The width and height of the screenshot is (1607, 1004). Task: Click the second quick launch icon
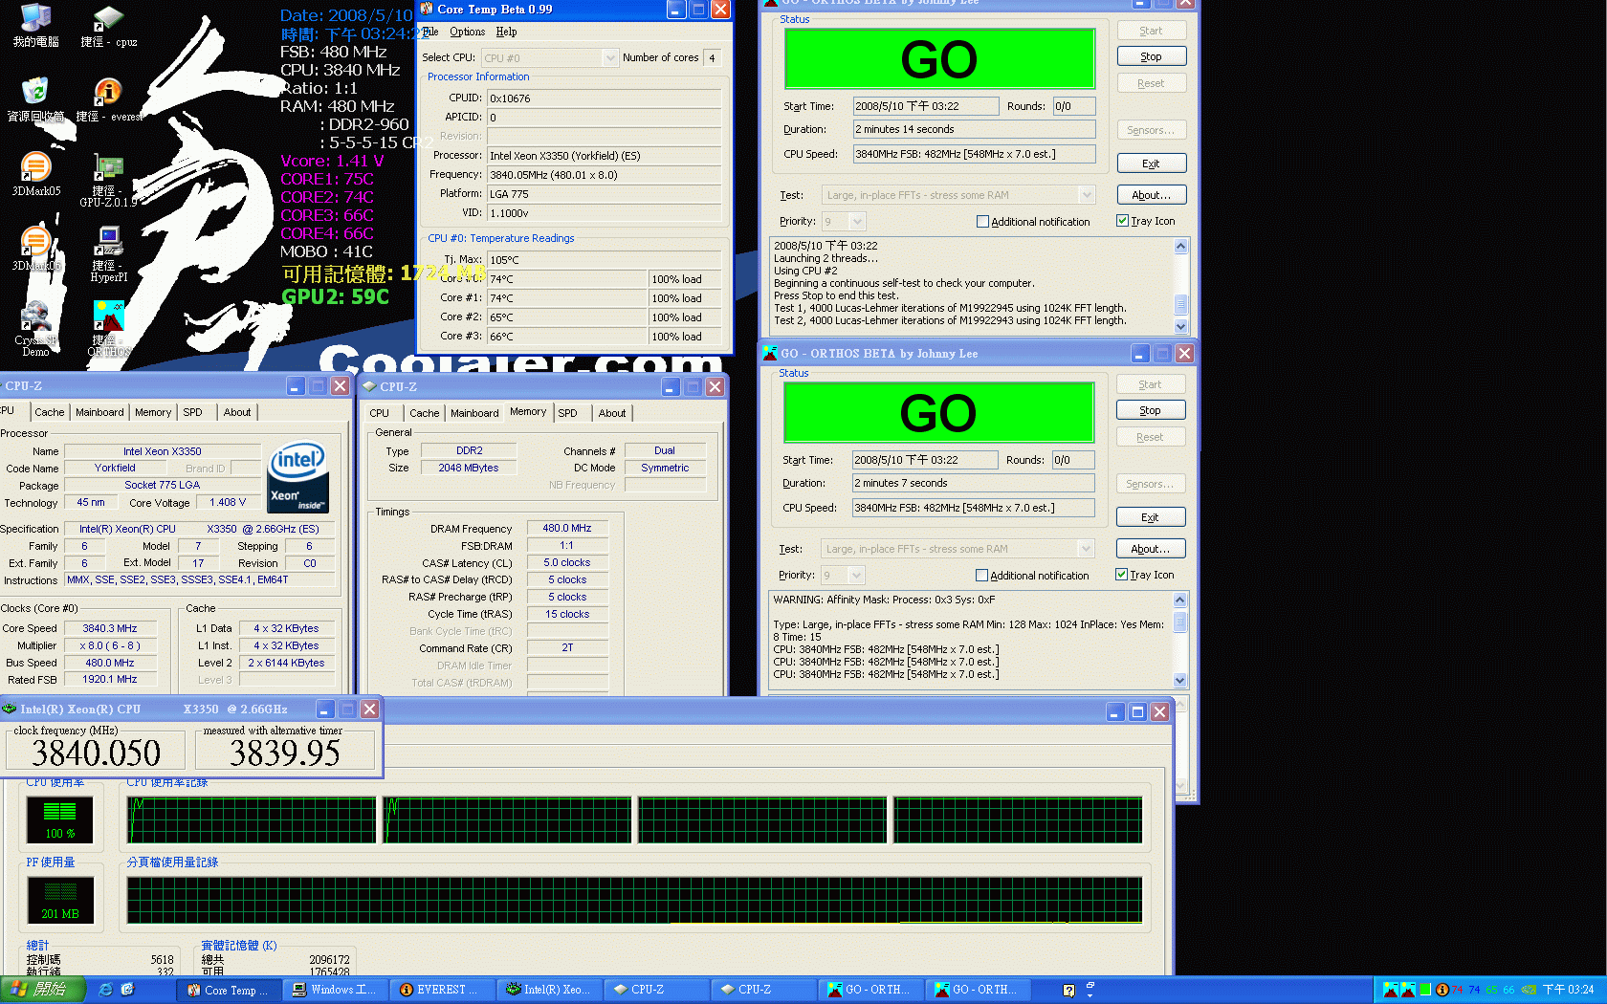(126, 990)
